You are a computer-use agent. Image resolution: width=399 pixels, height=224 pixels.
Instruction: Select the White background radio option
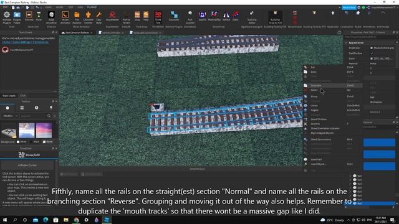point(18,142)
